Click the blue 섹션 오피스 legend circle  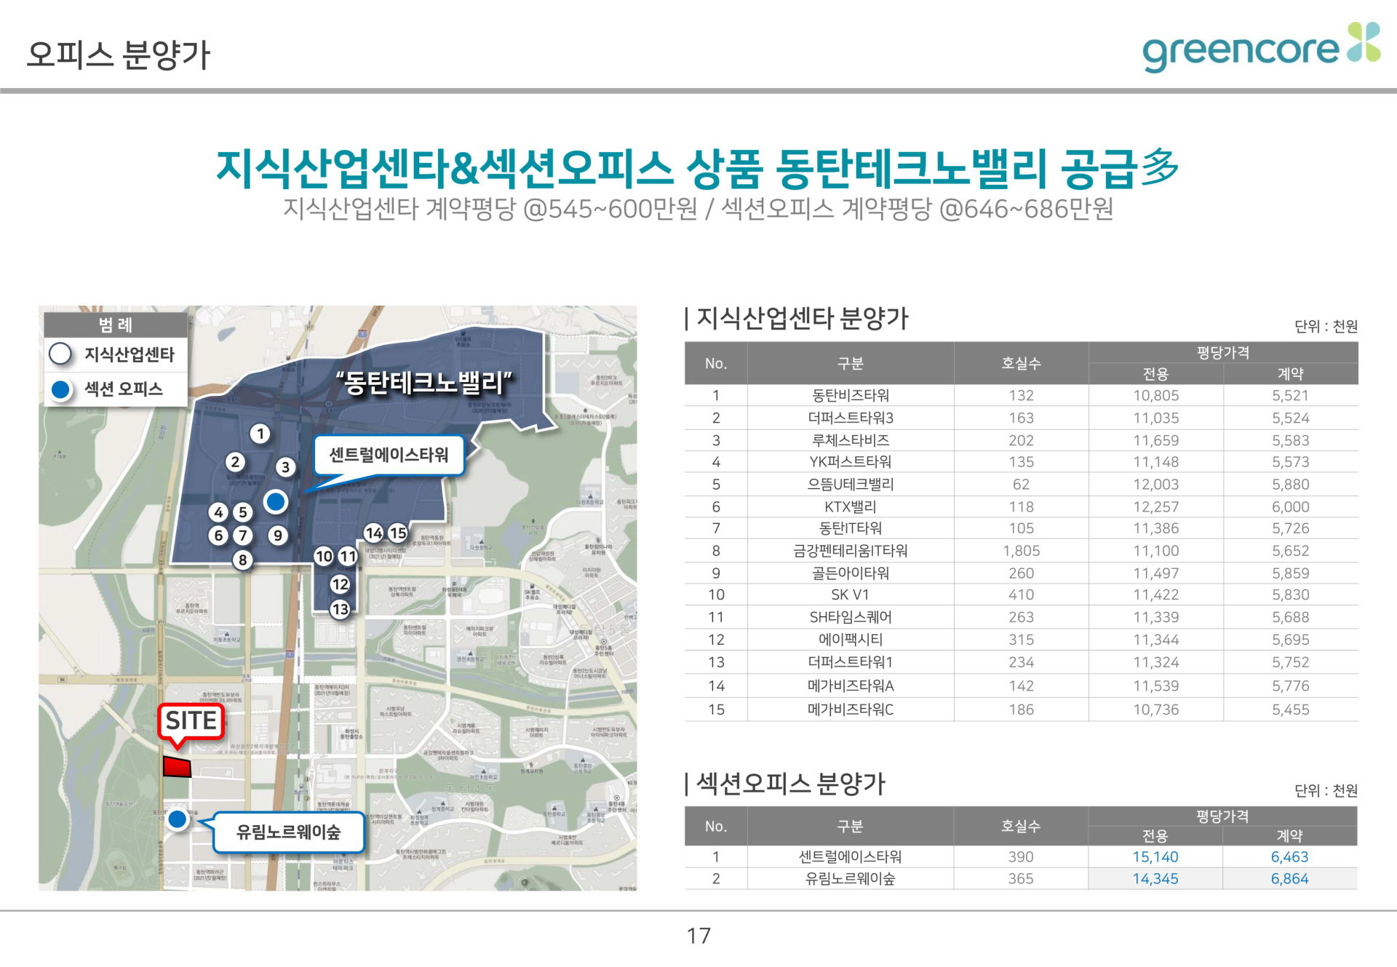click(60, 390)
